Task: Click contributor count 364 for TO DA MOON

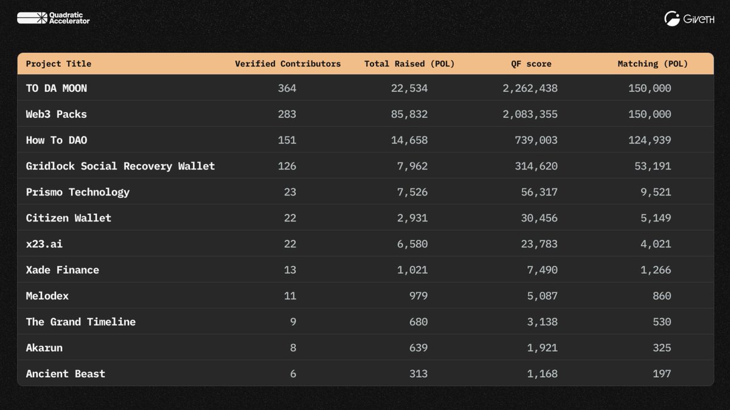Action: (x=287, y=88)
